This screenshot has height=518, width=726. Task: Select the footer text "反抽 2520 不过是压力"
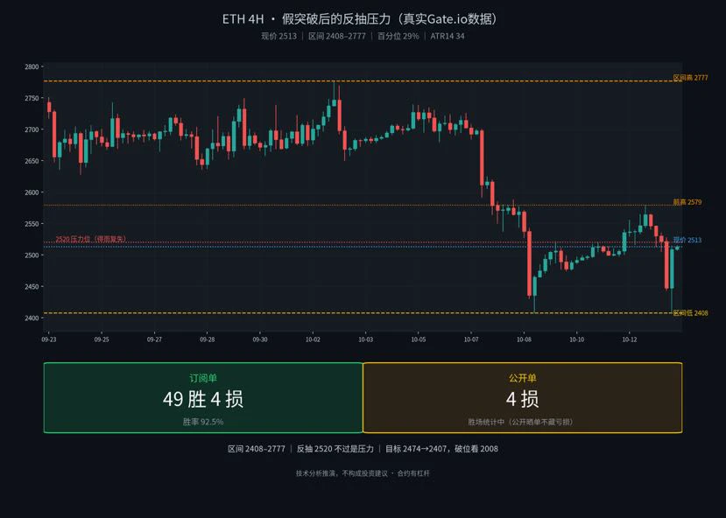(x=335, y=449)
